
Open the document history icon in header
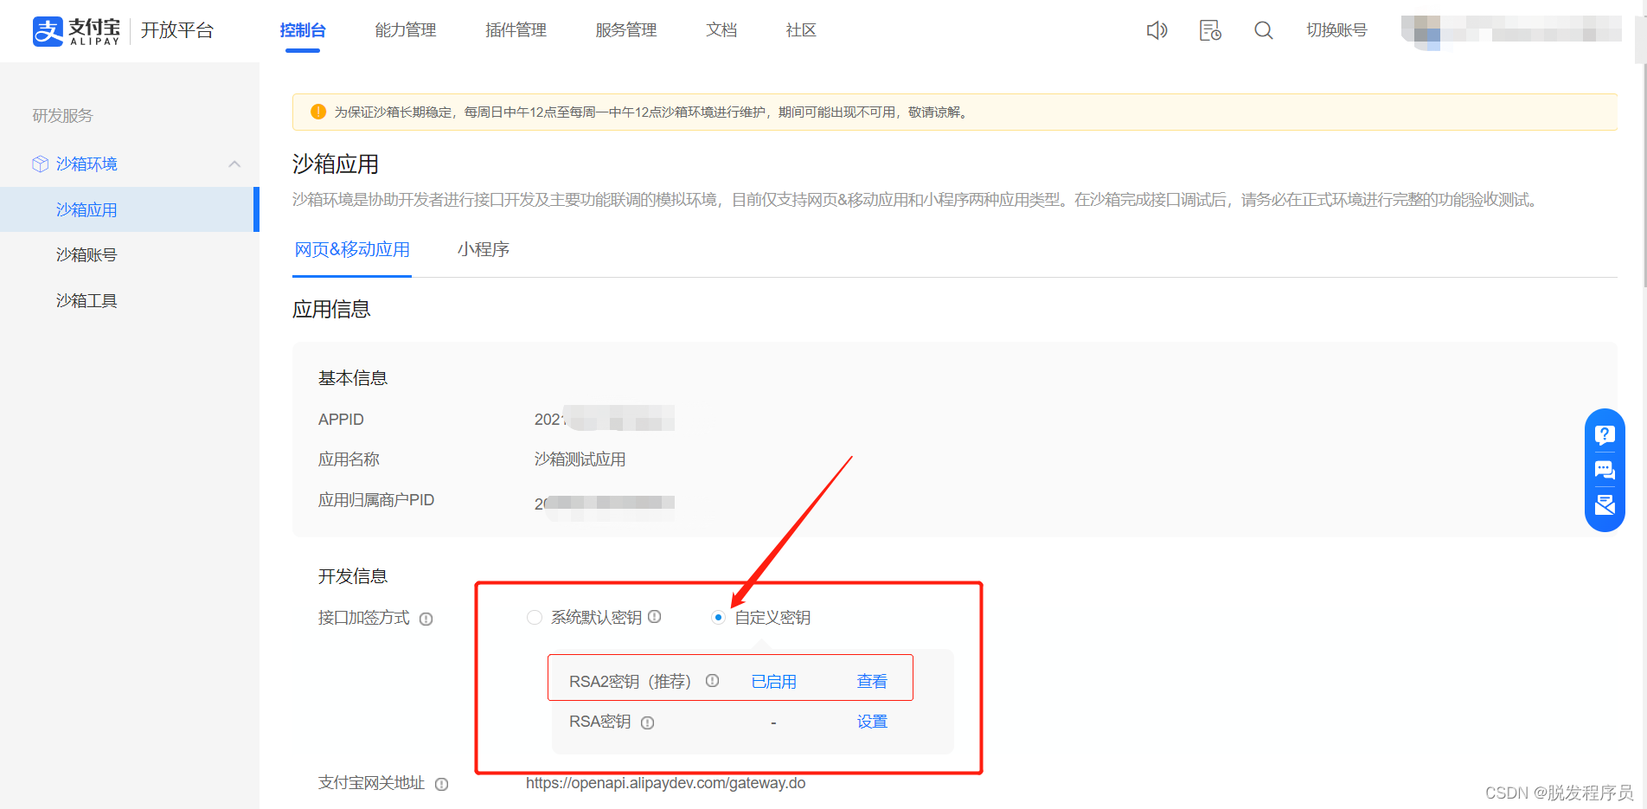1210,31
